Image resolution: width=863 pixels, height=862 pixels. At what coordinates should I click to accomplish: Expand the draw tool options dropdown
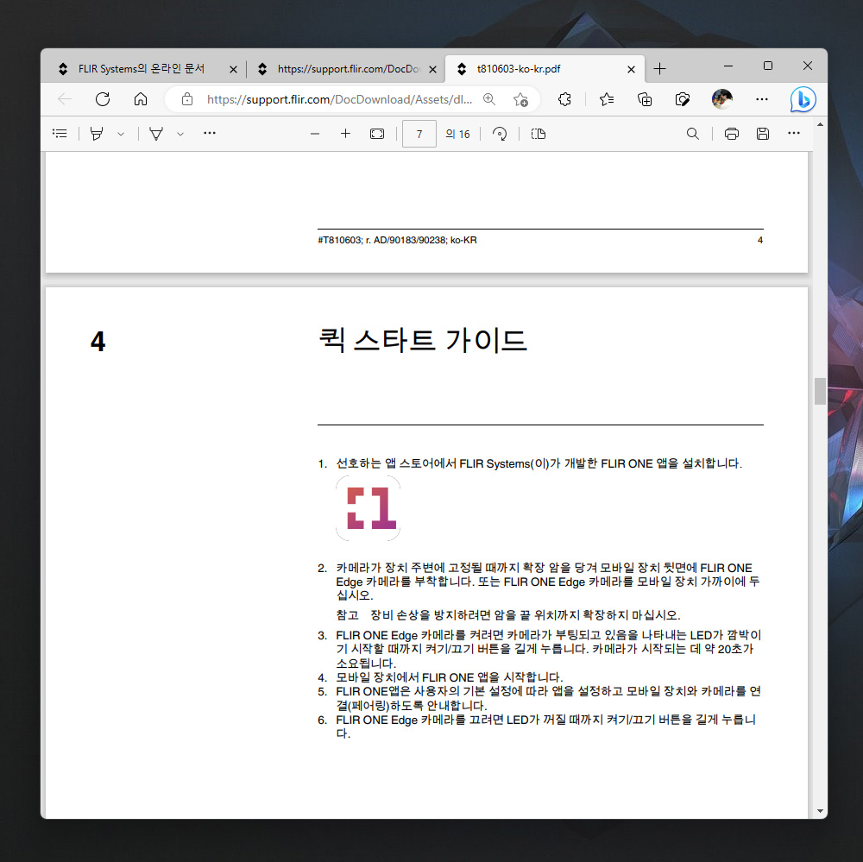[x=180, y=134]
